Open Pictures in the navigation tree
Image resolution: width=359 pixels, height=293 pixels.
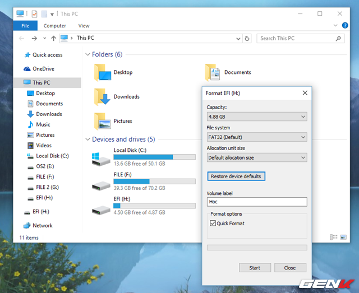click(x=41, y=135)
